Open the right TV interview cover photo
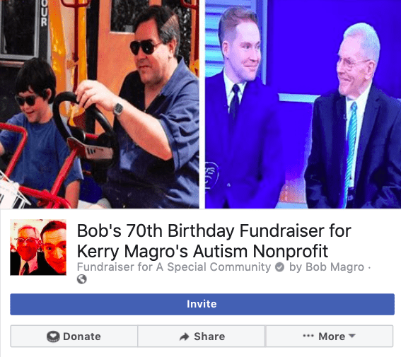The image size is (401, 357). click(303, 104)
